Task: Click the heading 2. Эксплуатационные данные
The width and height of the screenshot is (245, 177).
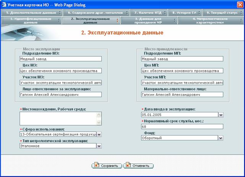Action: [122, 33]
